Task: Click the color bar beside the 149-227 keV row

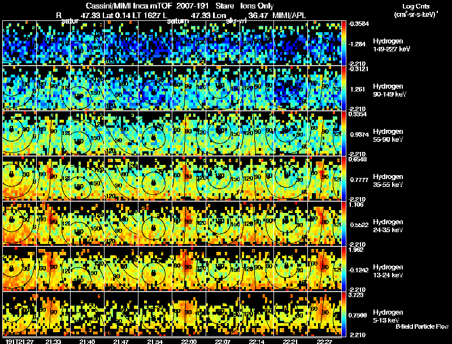Action: tap(344, 43)
